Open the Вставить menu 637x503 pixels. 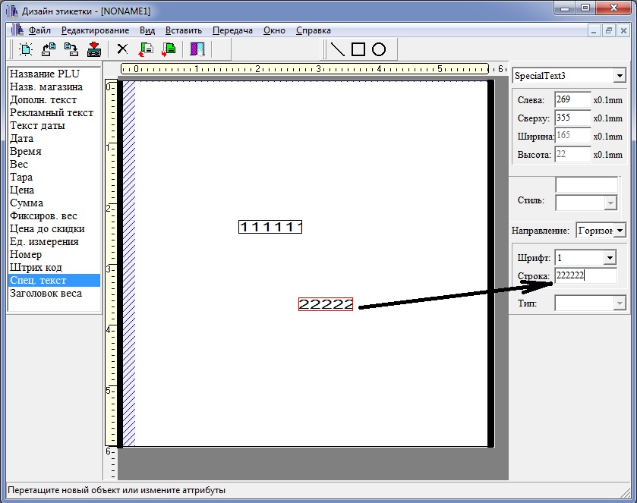pyautogui.click(x=184, y=30)
